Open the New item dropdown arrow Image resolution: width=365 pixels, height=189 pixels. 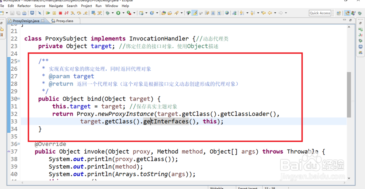click(x=7, y=13)
